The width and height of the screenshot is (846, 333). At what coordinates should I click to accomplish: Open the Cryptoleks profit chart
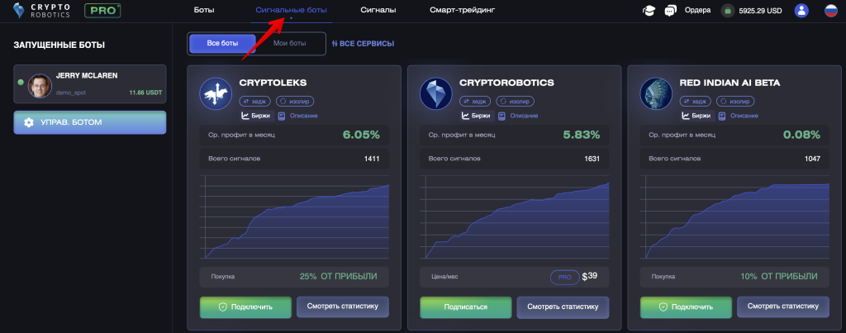295,217
